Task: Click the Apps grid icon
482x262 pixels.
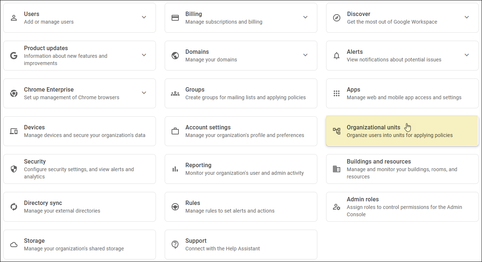Action: pos(337,93)
